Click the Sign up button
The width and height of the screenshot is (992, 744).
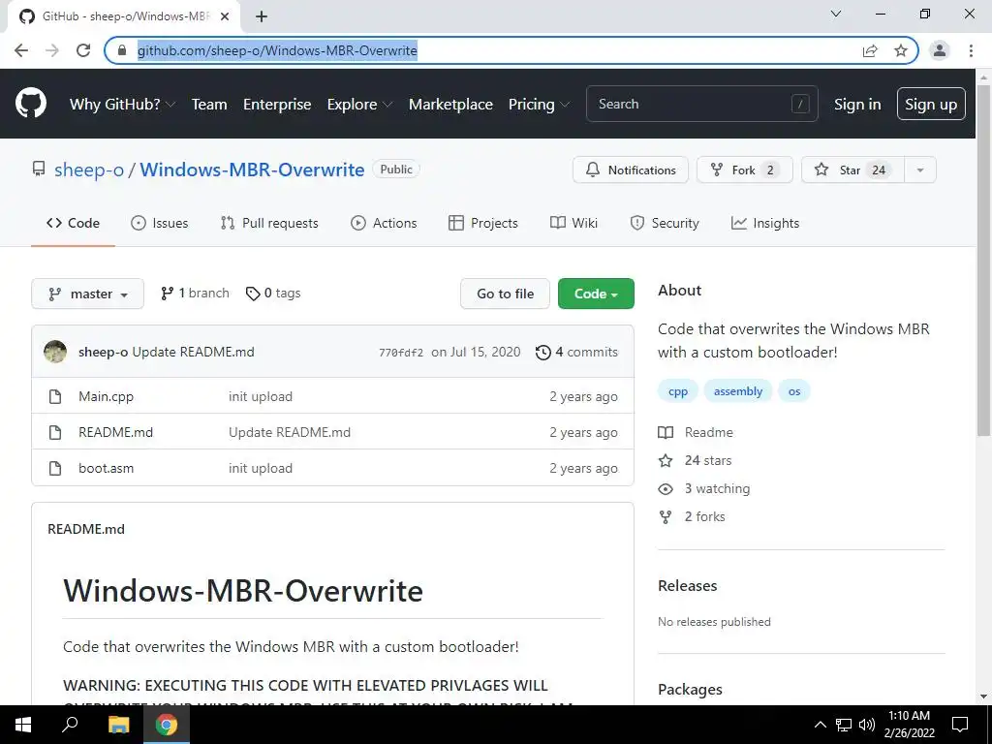tap(931, 104)
